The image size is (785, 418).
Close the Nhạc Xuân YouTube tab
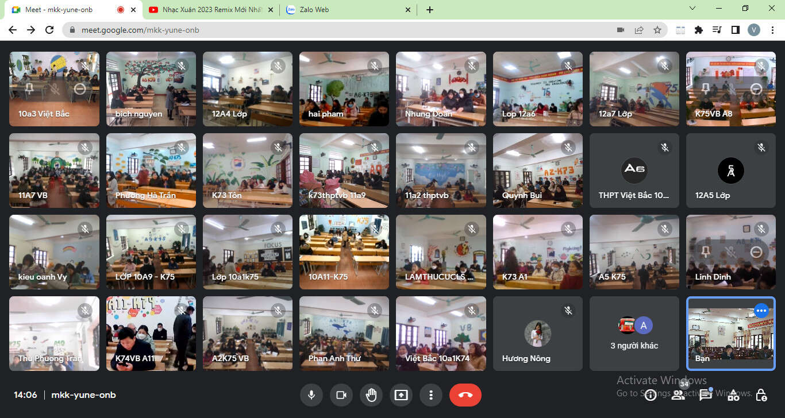(x=271, y=10)
